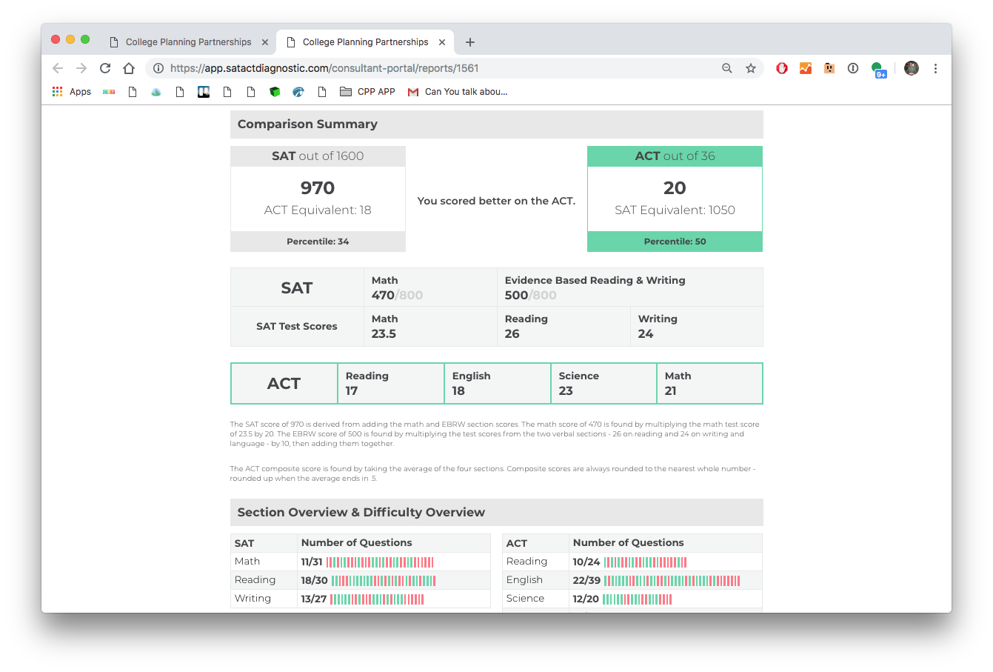Screen dimensions: 993x672
Task: Click 'SAT Equivalent: 1050' text
Action: click(x=675, y=210)
